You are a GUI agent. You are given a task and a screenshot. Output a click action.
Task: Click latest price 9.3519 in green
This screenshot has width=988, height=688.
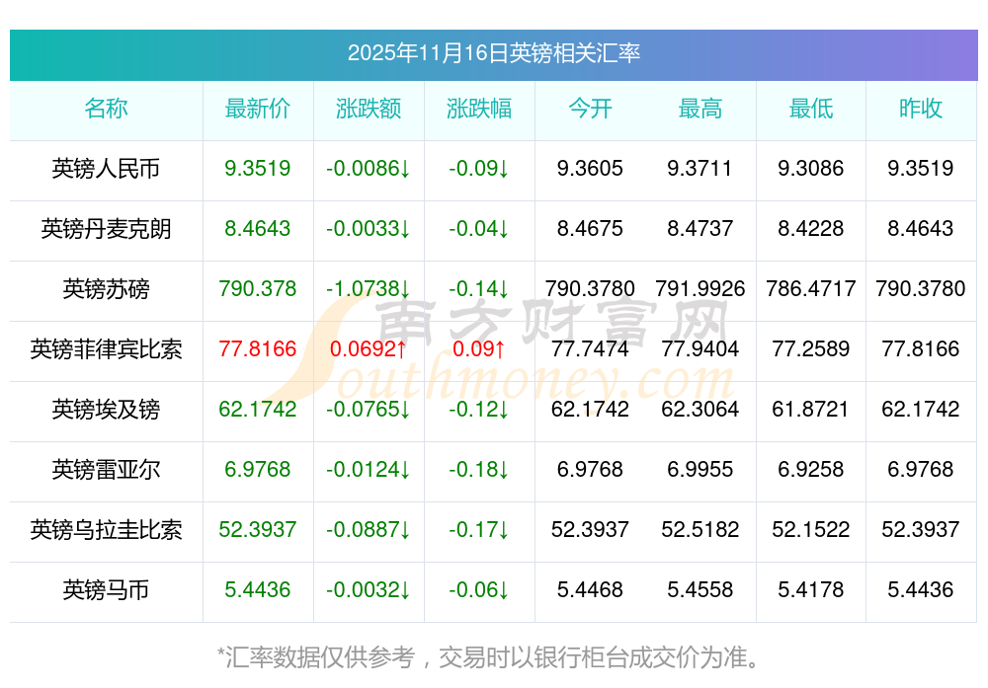coord(258,169)
